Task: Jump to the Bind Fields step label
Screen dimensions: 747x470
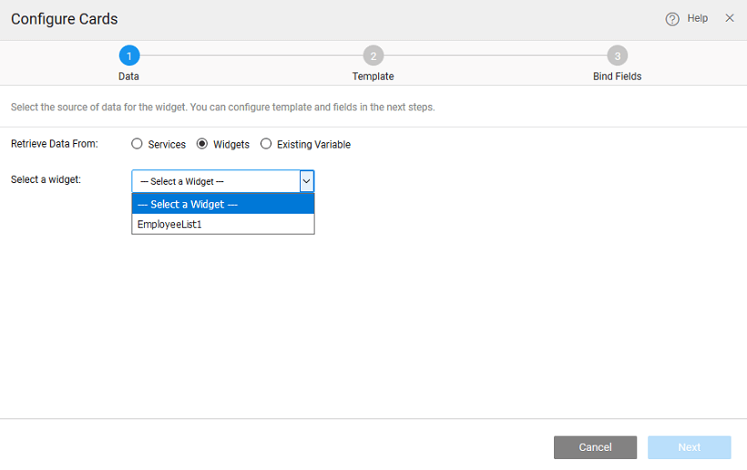Action: [618, 77]
